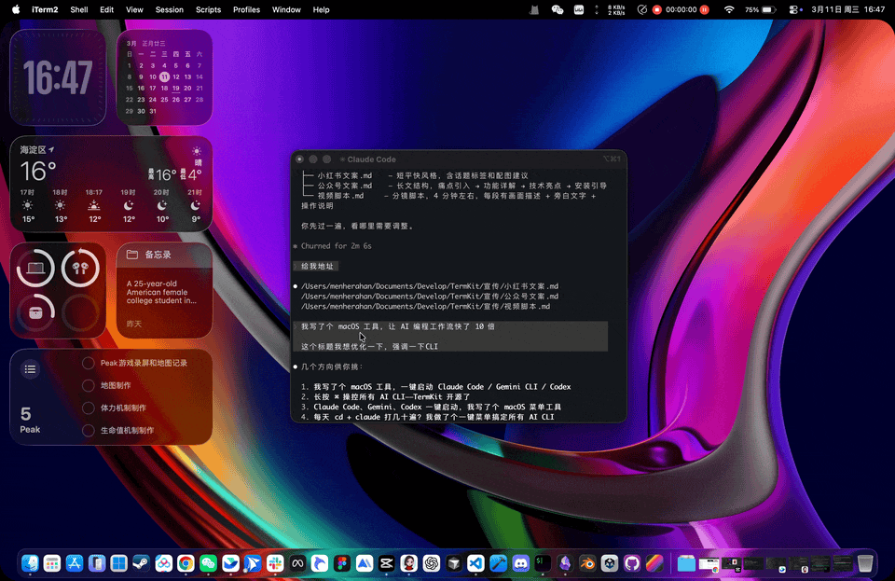This screenshot has height=581, width=895.
Task: Launch Steam from the dock
Action: click(141, 564)
